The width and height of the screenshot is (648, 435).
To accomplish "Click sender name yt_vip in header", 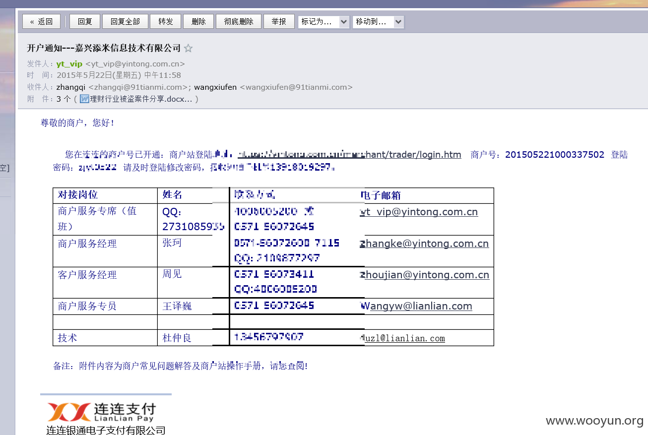I will (x=69, y=63).
